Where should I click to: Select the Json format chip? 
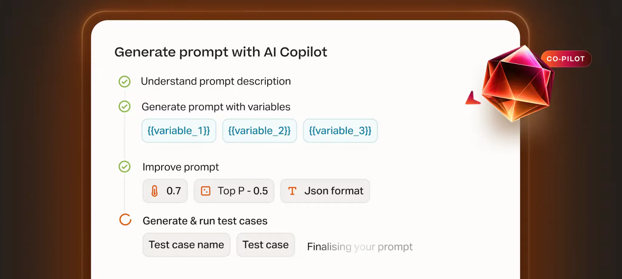(325, 191)
